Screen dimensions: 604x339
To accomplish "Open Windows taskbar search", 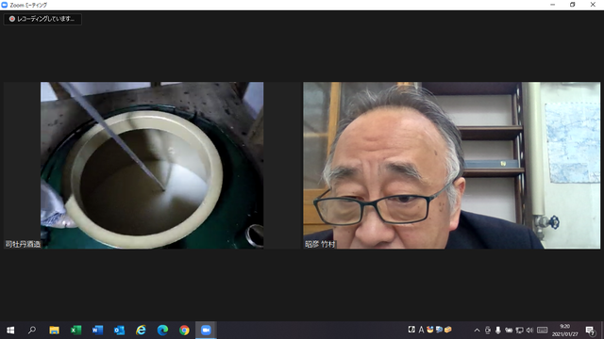I will click(x=32, y=331).
